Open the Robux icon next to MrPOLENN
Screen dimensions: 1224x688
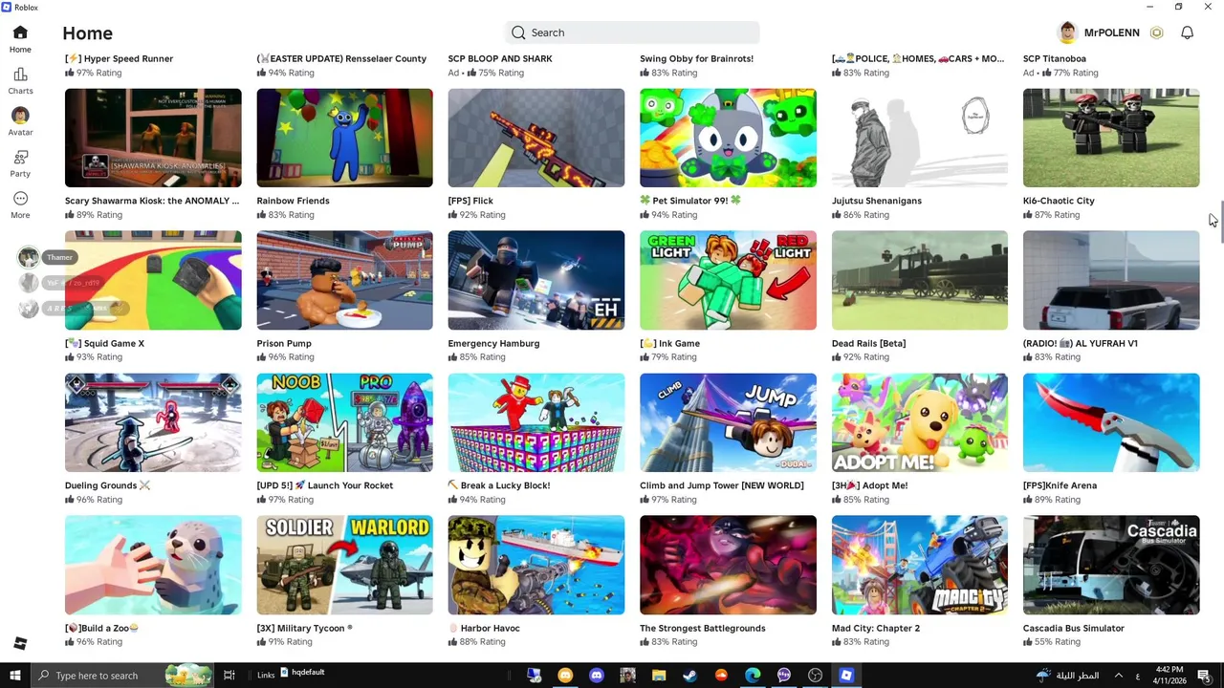1156,32
